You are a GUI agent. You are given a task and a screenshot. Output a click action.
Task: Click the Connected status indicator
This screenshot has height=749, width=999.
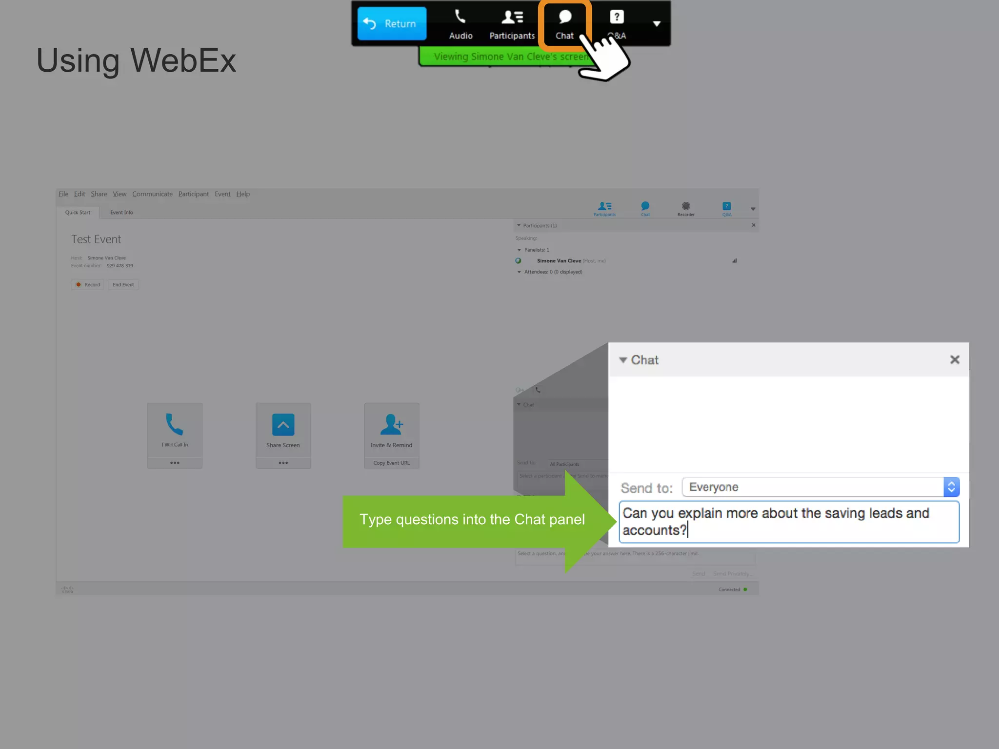pos(733,590)
